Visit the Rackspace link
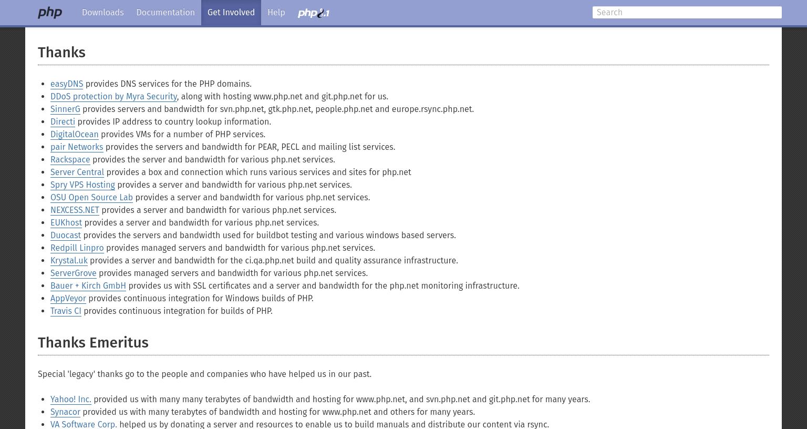Screen dimensions: 807x429 point(70,160)
